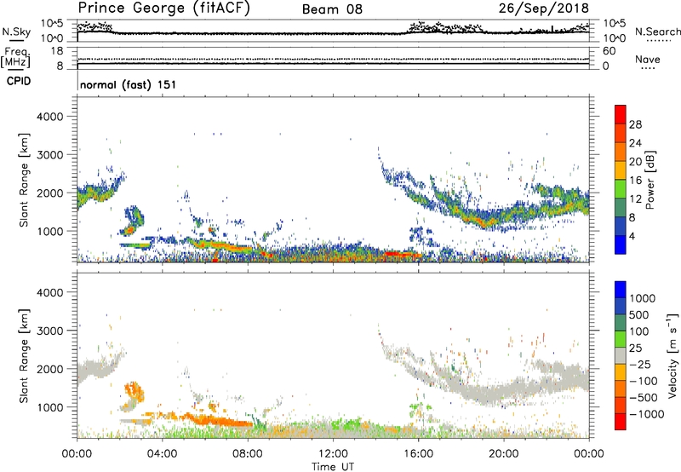Screen dimensions: 681x472
Task: Click the '16:00' time tick label
Action: 418,454
